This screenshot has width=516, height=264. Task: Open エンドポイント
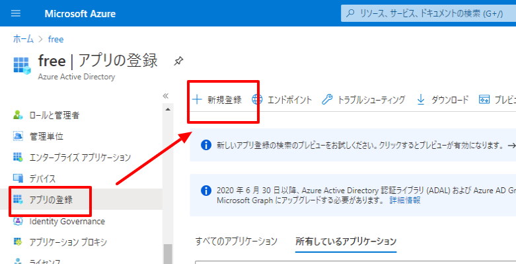(289, 99)
